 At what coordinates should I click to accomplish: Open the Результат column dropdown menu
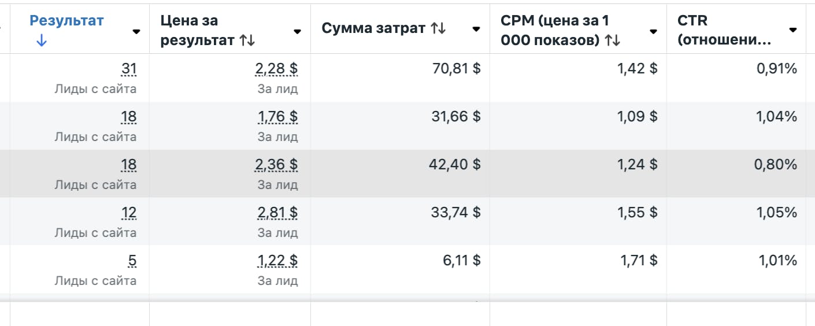(x=136, y=31)
